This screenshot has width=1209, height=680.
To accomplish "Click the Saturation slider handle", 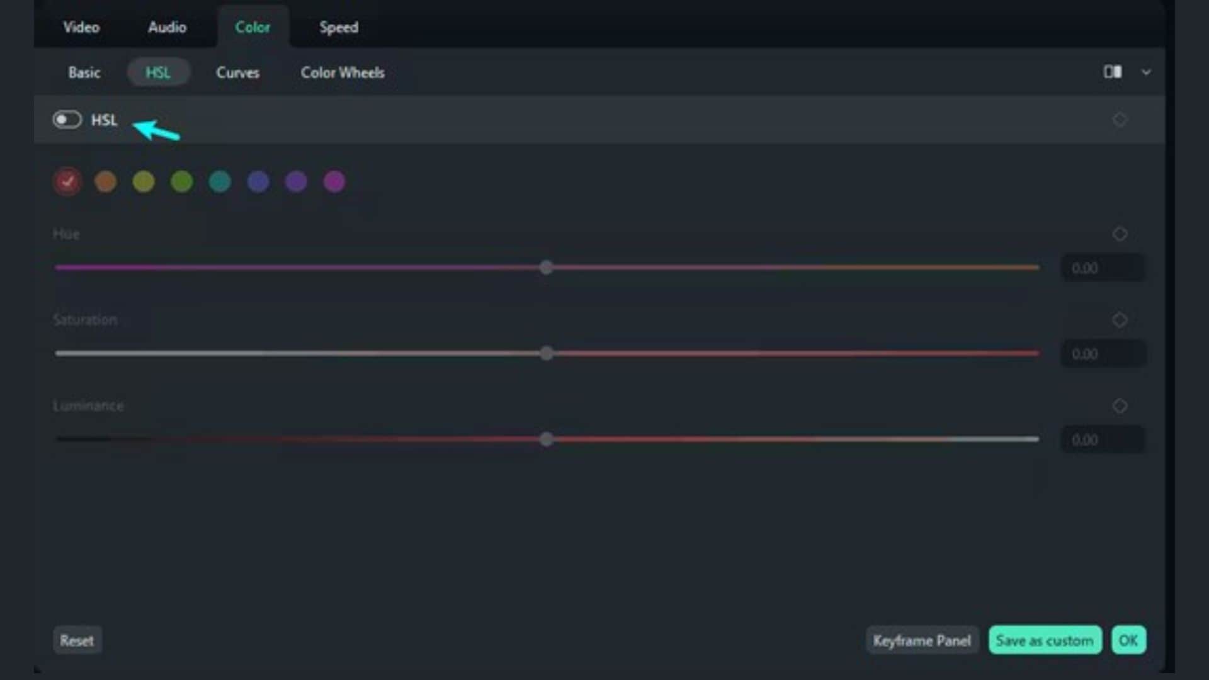I will [x=547, y=353].
